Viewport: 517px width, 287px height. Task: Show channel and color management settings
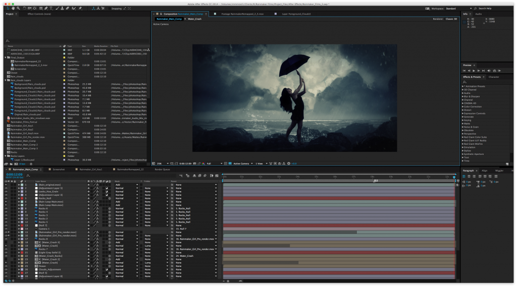(203, 163)
